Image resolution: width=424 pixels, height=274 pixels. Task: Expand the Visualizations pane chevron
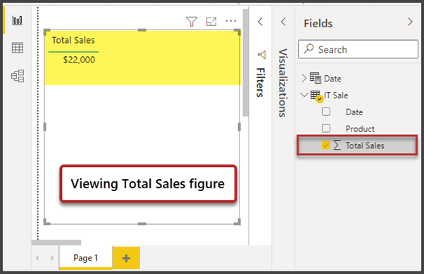point(283,22)
